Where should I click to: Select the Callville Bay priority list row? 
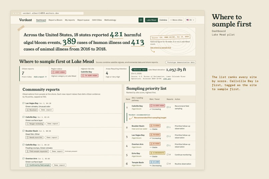(x=160, y=113)
